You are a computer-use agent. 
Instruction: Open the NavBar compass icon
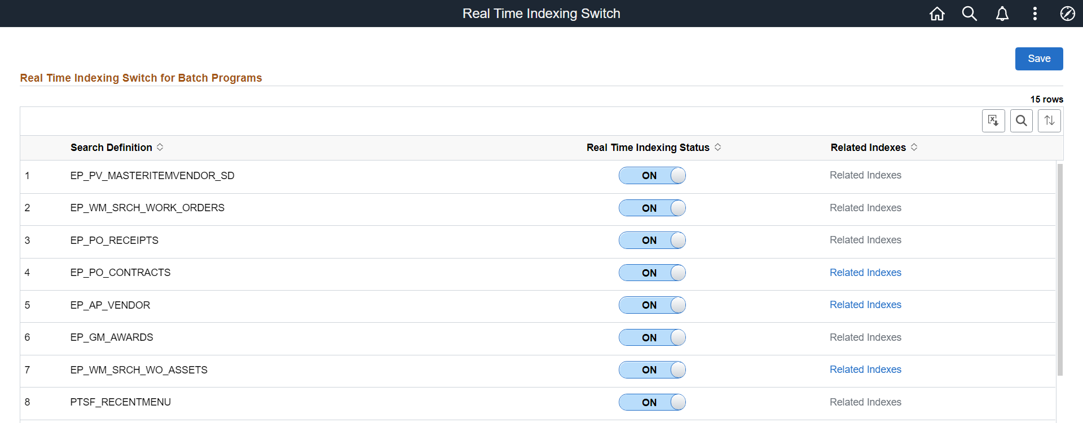point(1068,14)
